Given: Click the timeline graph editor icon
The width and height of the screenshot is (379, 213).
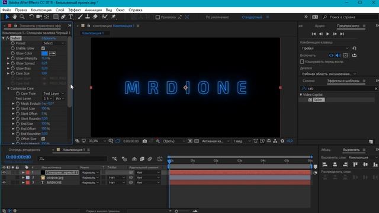Looking at the screenshot, I should coord(160,159).
